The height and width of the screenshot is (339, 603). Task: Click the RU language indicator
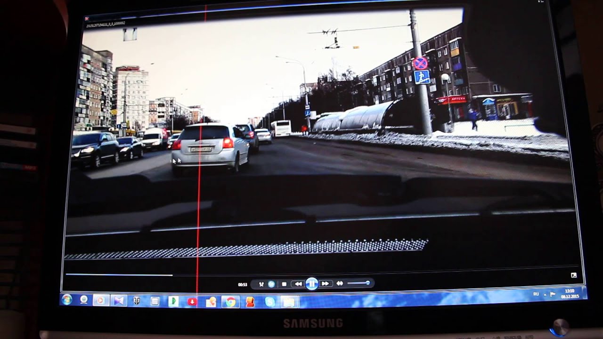click(x=536, y=294)
